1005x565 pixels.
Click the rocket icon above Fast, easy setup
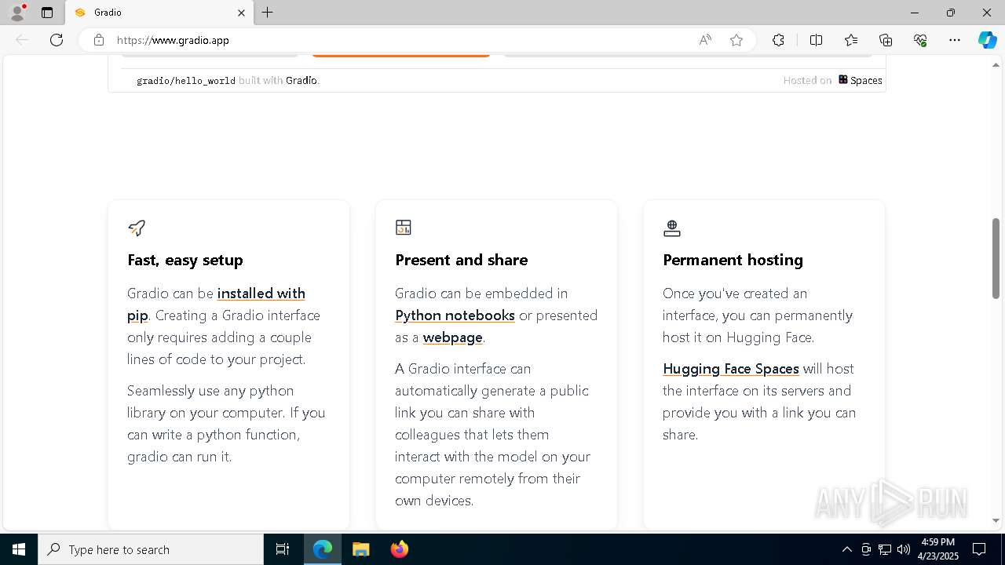137,228
